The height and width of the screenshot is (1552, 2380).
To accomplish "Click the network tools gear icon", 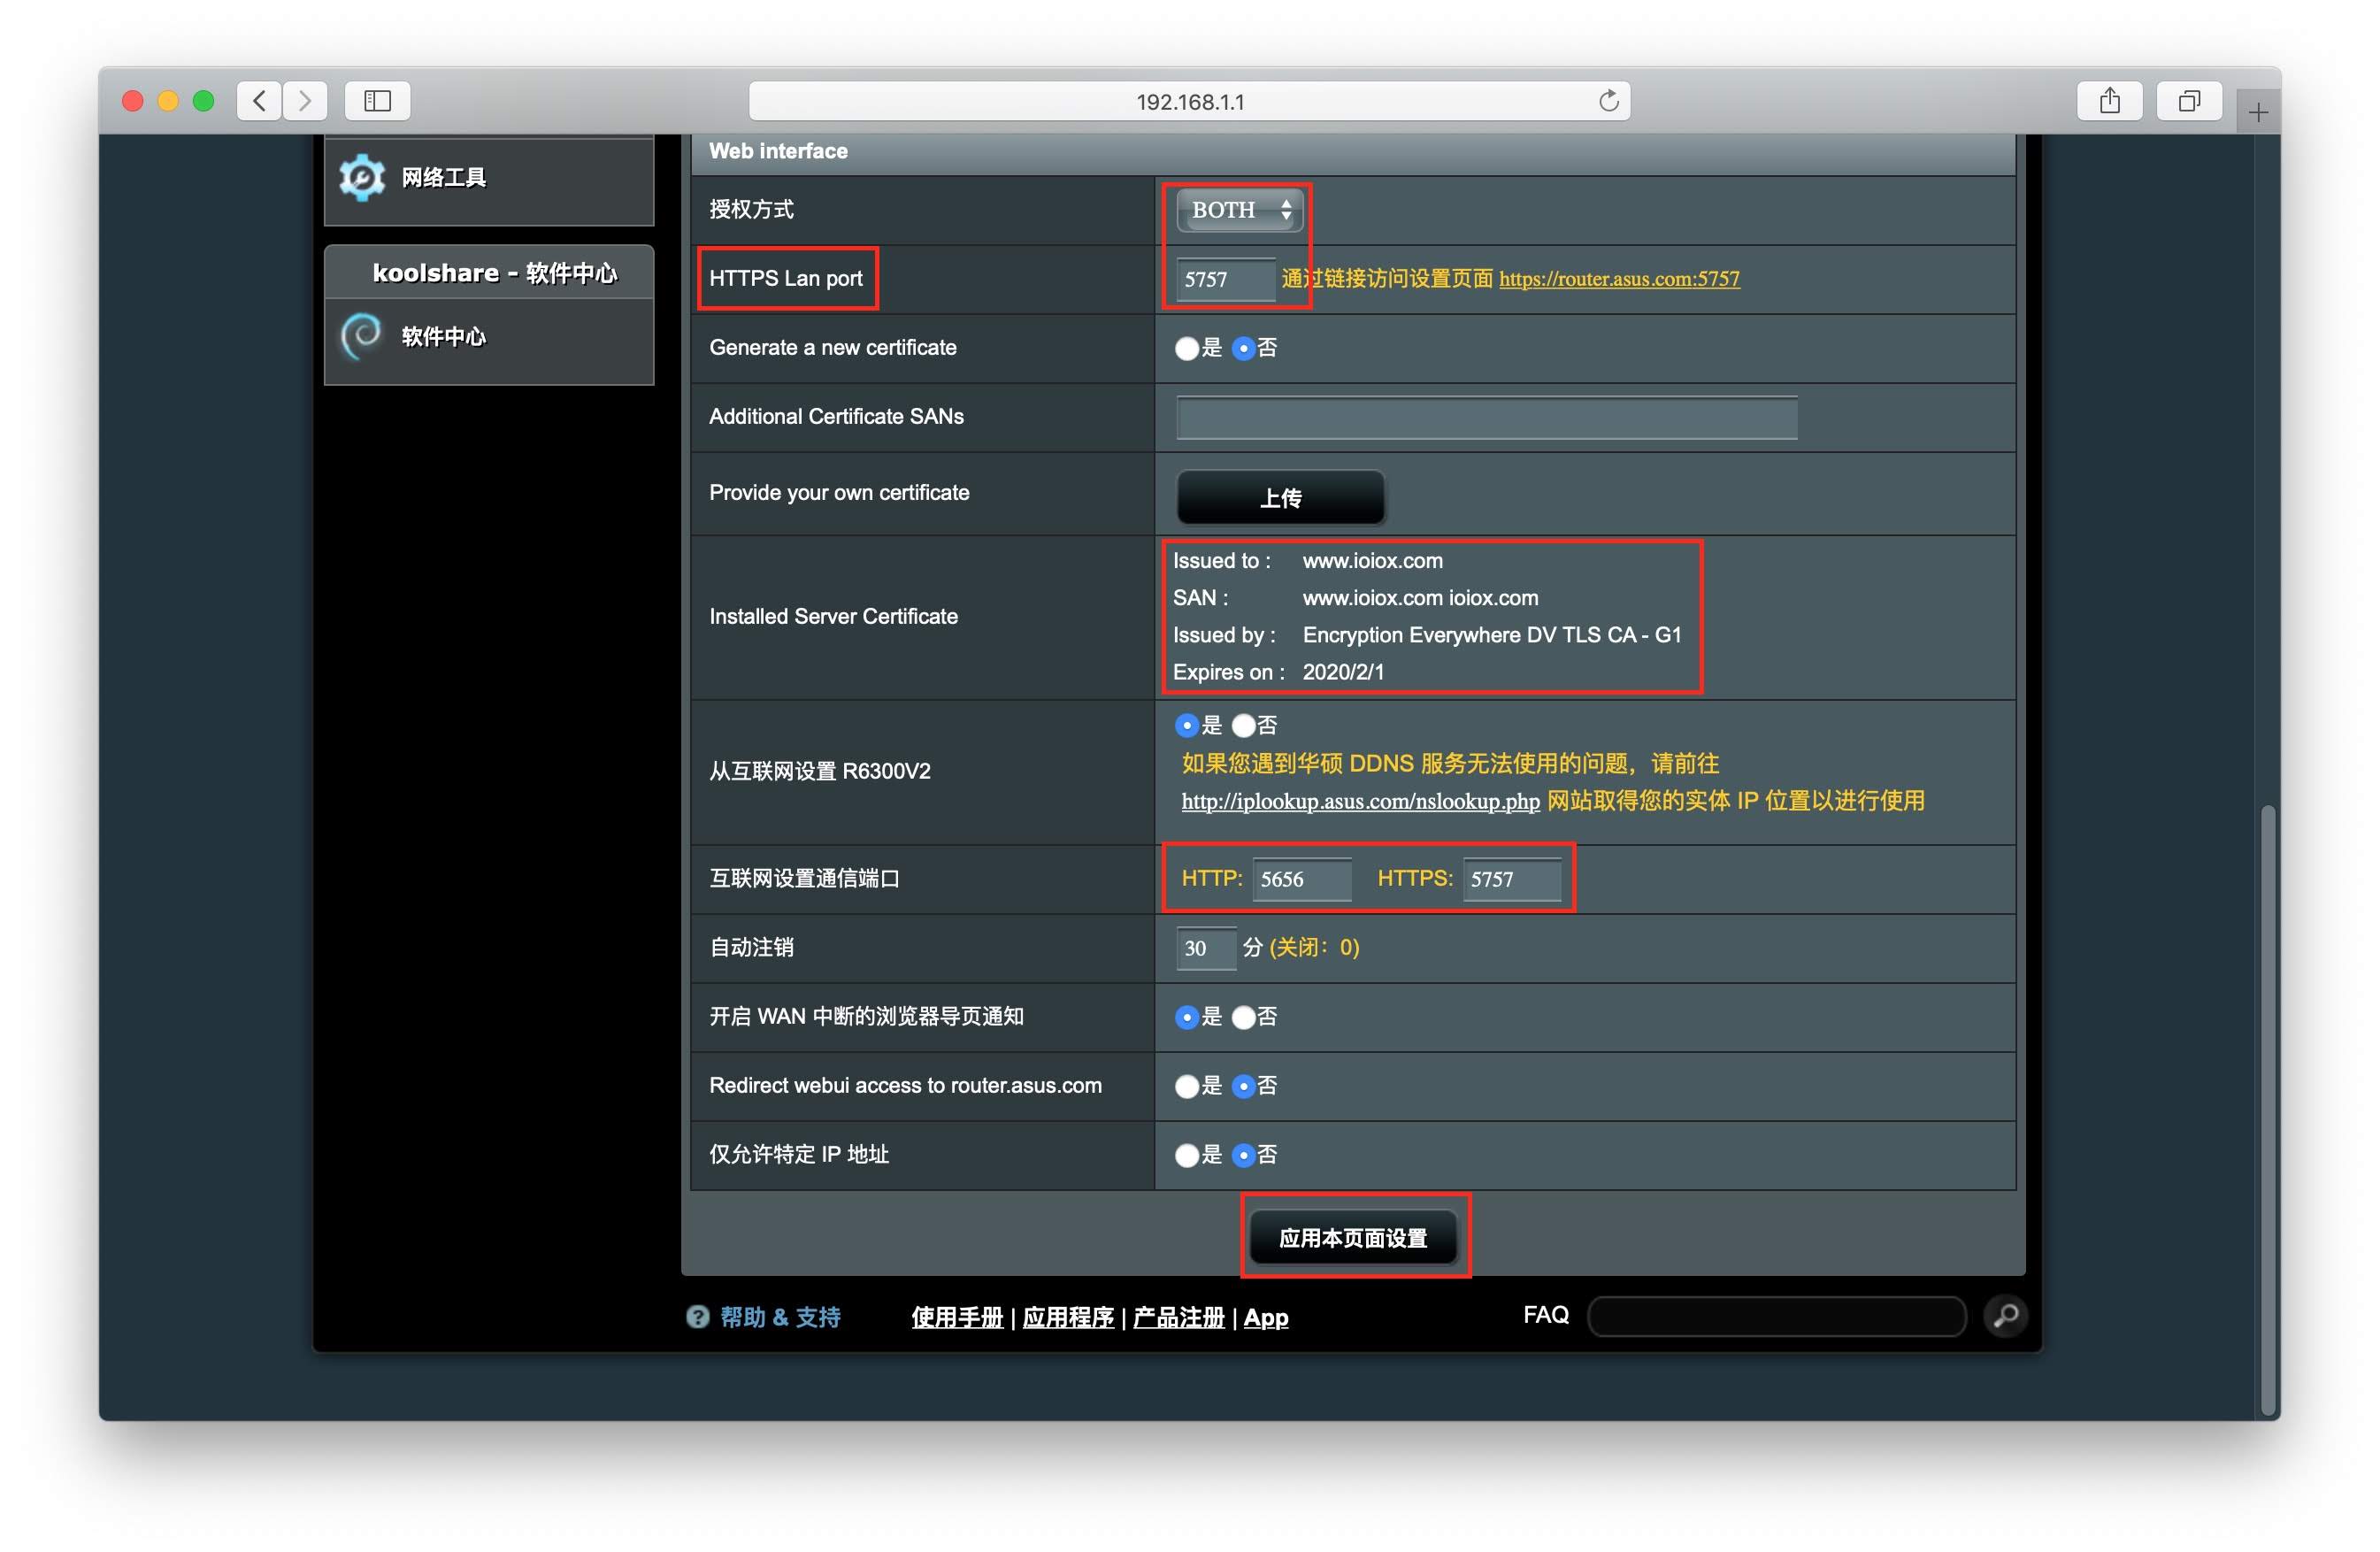I will point(361,178).
